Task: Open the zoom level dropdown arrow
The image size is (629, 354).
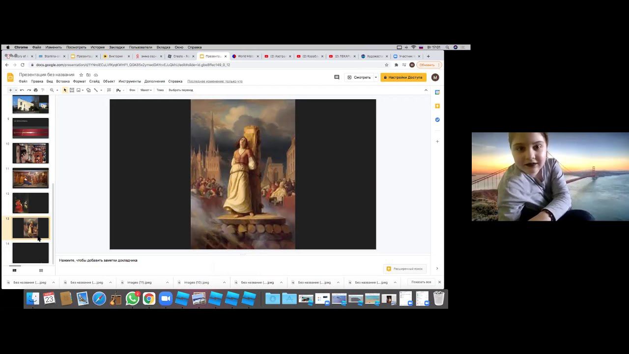Action: pos(57,90)
